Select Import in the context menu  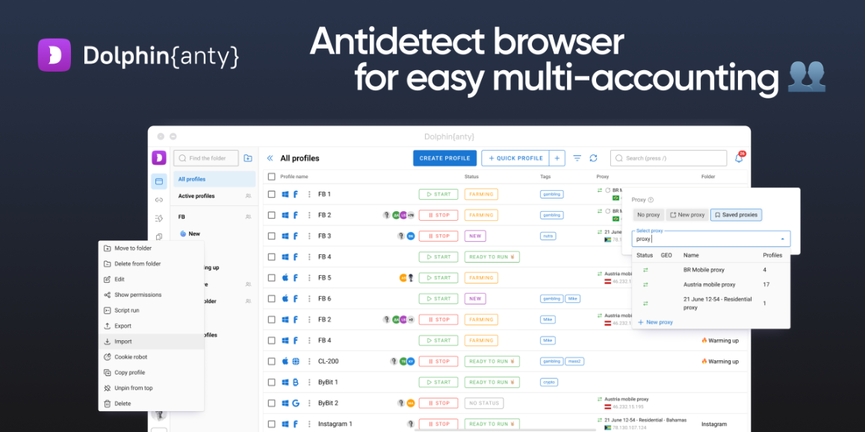click(x=151, y=341)
